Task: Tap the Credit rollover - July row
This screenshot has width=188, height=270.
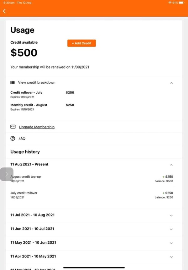Action: [26, 93]
